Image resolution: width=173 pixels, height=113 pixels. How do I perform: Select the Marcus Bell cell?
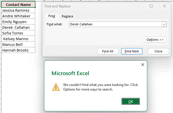click(18, 45)
